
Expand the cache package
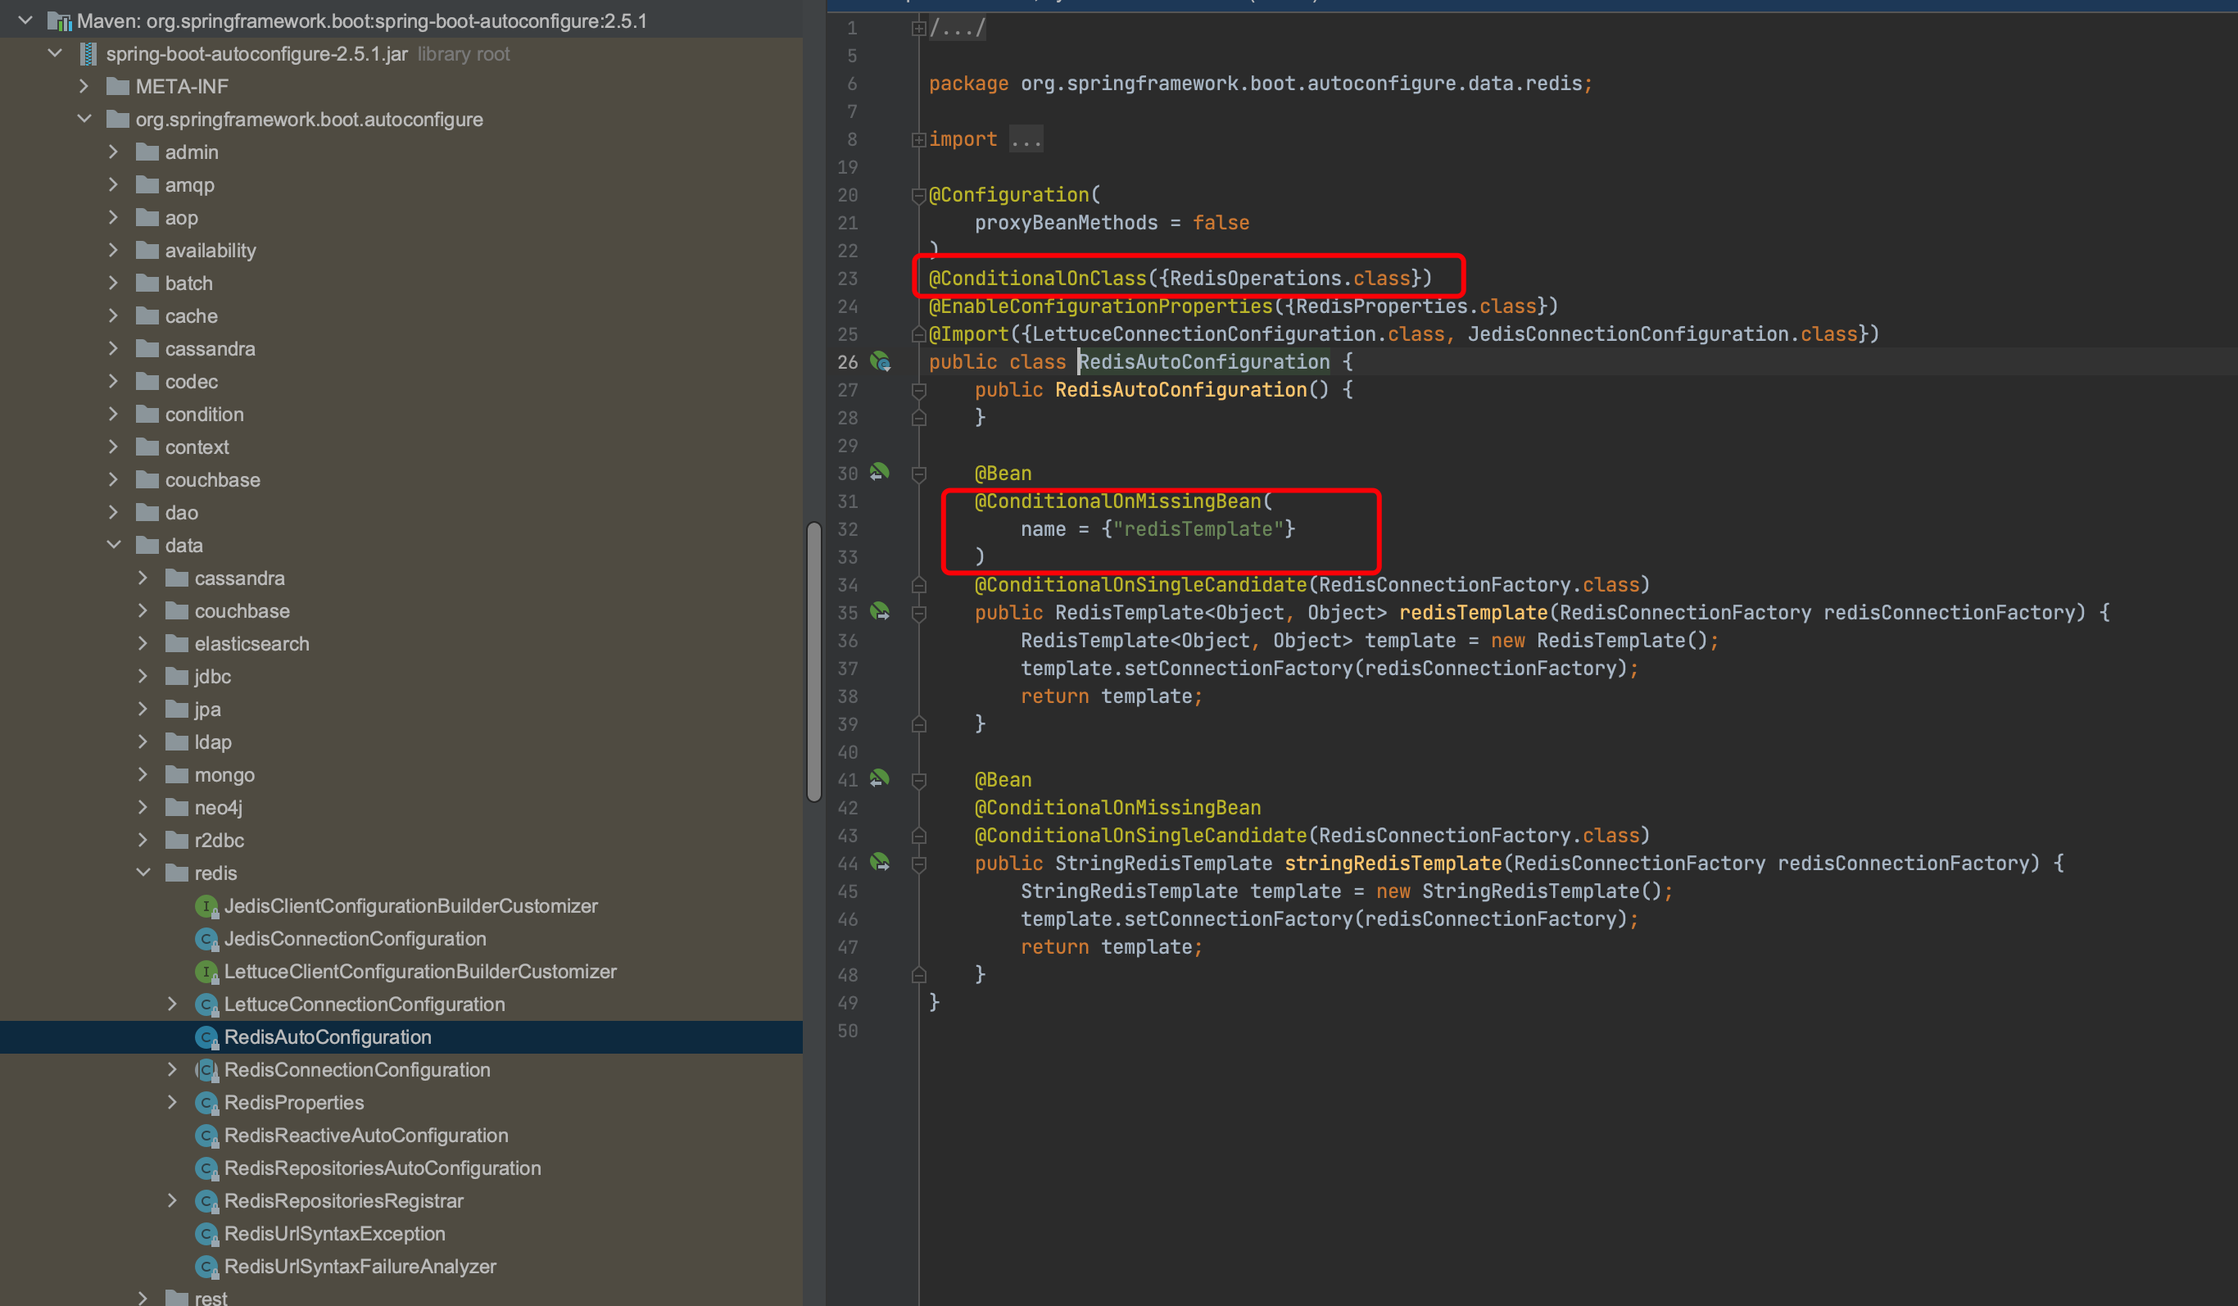coord(113,315)
